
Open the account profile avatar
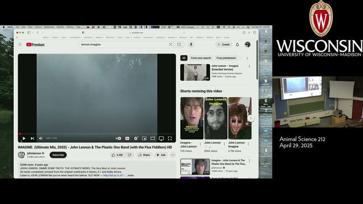247,44
